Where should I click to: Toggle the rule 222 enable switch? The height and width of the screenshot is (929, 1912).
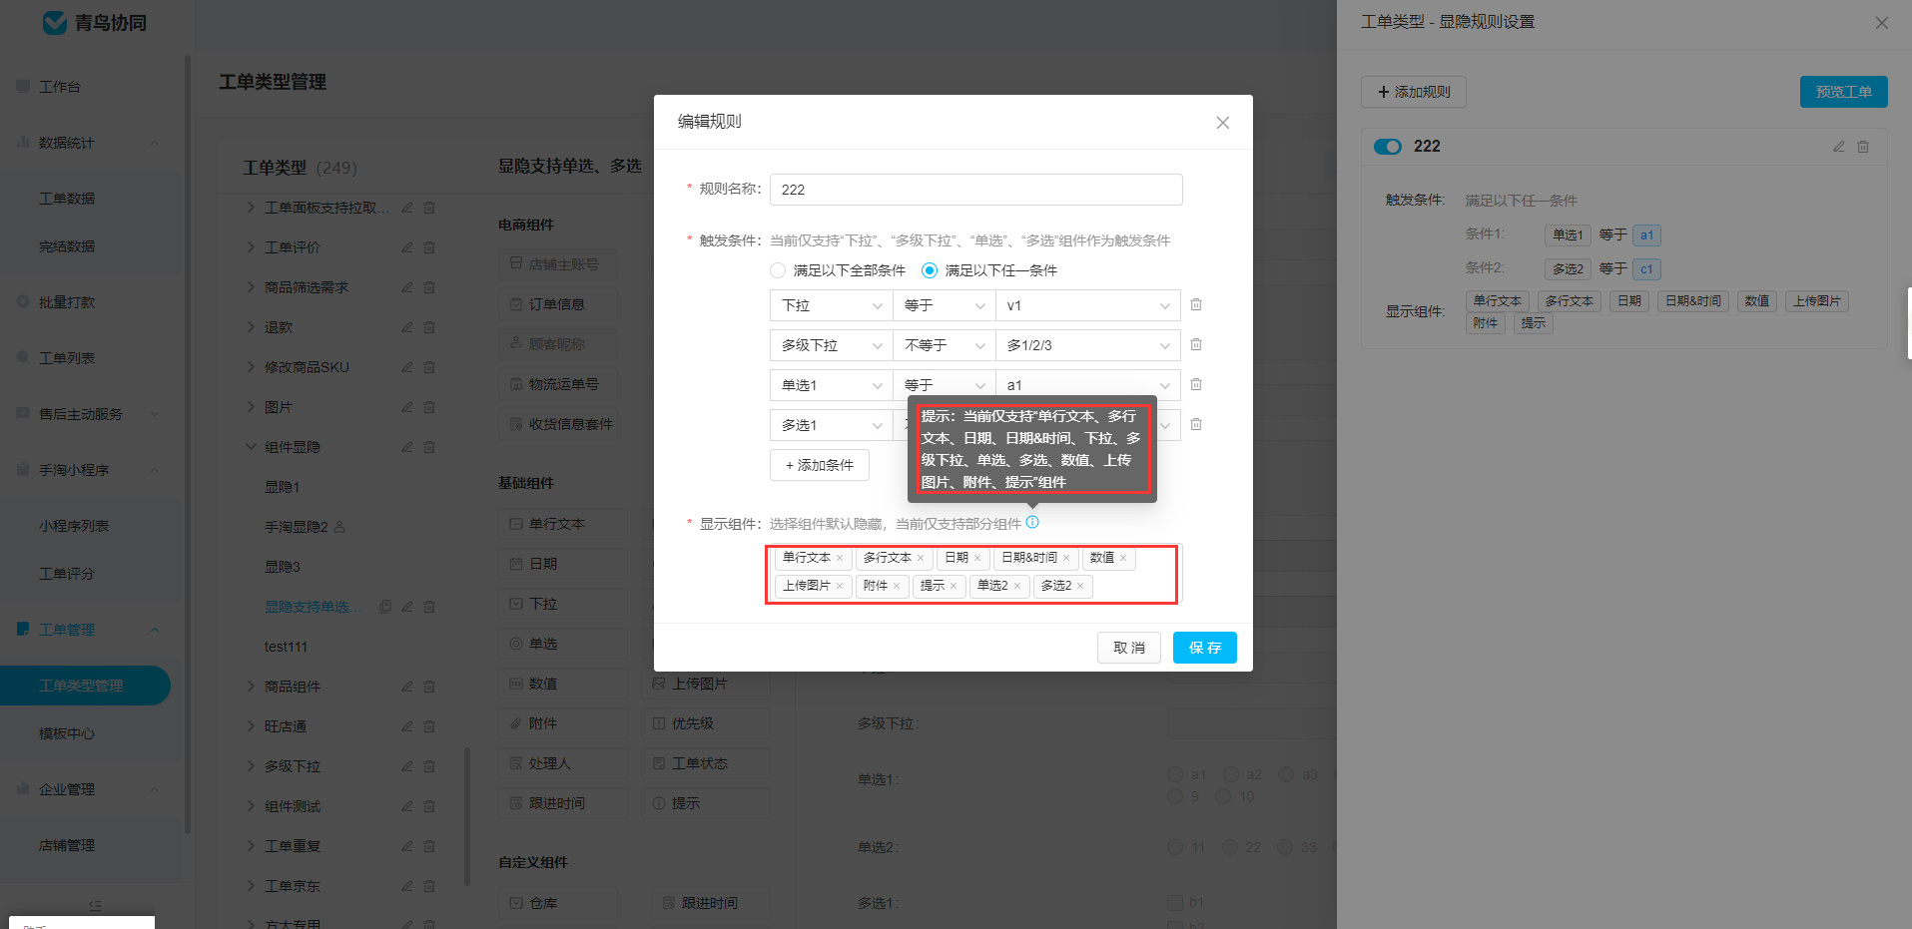1388,147
